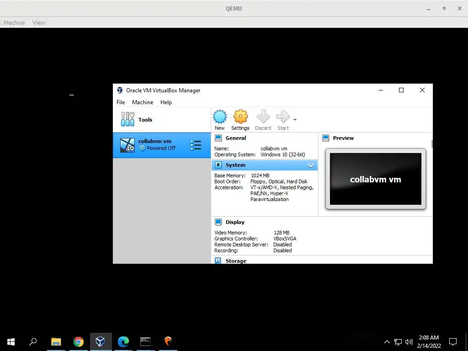Open the QEMU Machine menu
468x351 pixels.
(x=14, y=23)
